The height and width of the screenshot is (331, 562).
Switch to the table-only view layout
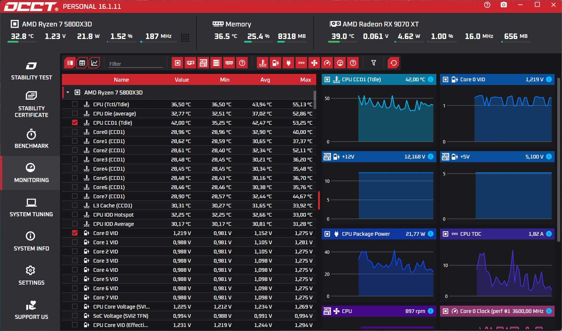click(82, 63)
